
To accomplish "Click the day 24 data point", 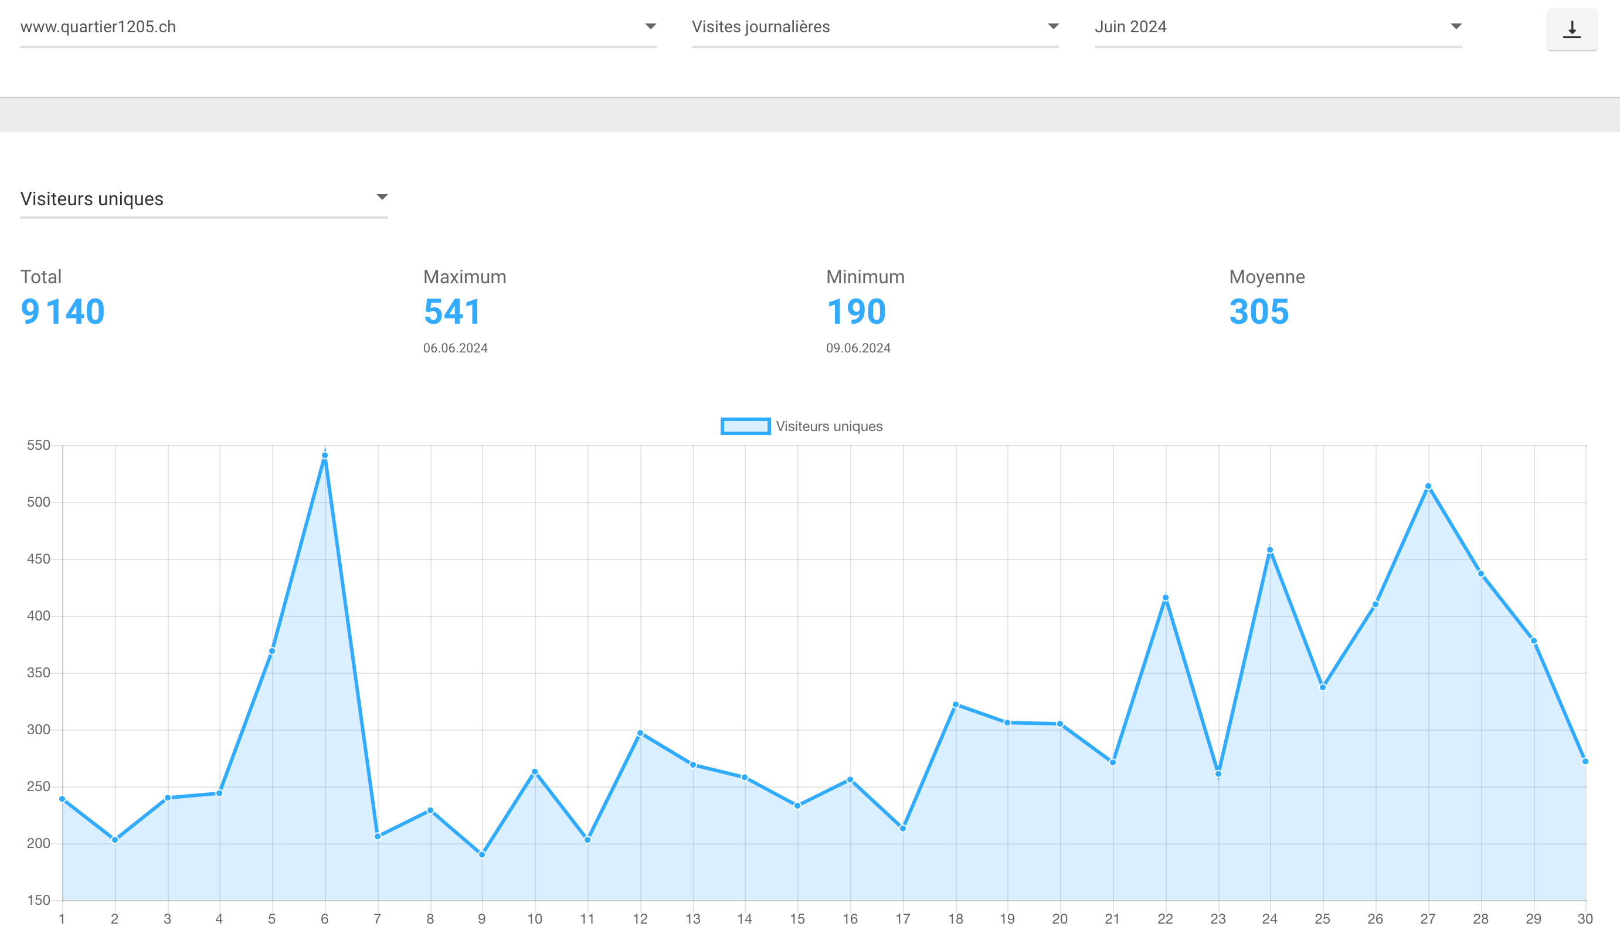I will point(1269,550).
